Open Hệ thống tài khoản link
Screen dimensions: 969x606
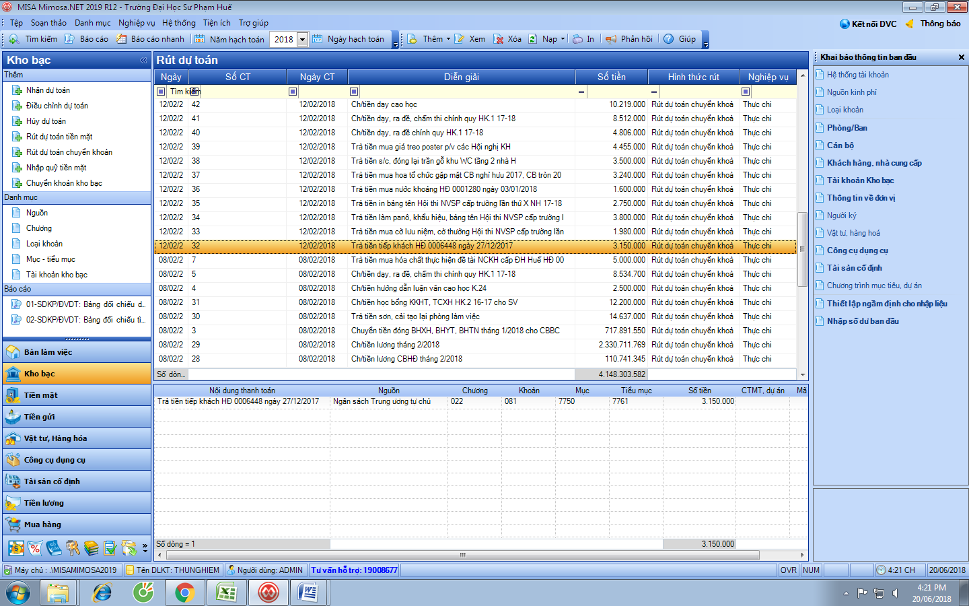coord(857,75)
